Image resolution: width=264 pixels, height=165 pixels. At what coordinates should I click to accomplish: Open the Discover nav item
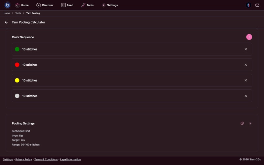45,5
